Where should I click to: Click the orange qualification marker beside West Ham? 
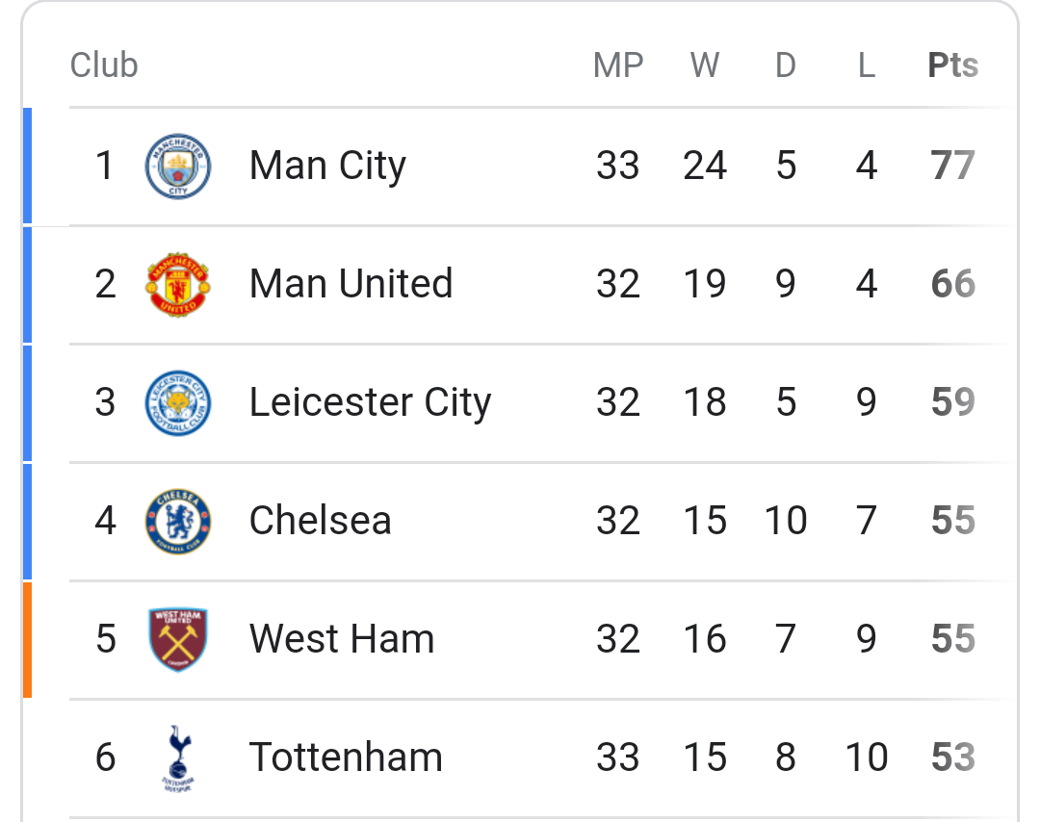[27, 640]
